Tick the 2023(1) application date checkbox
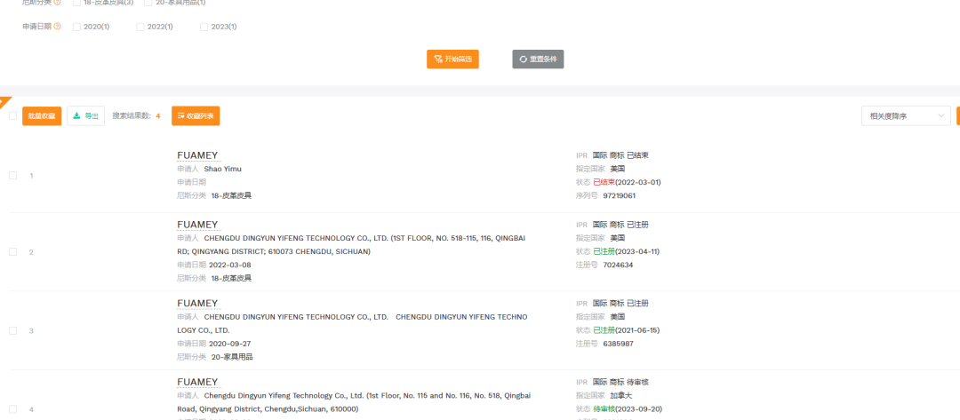960x420 pixels. coord(204,27)
